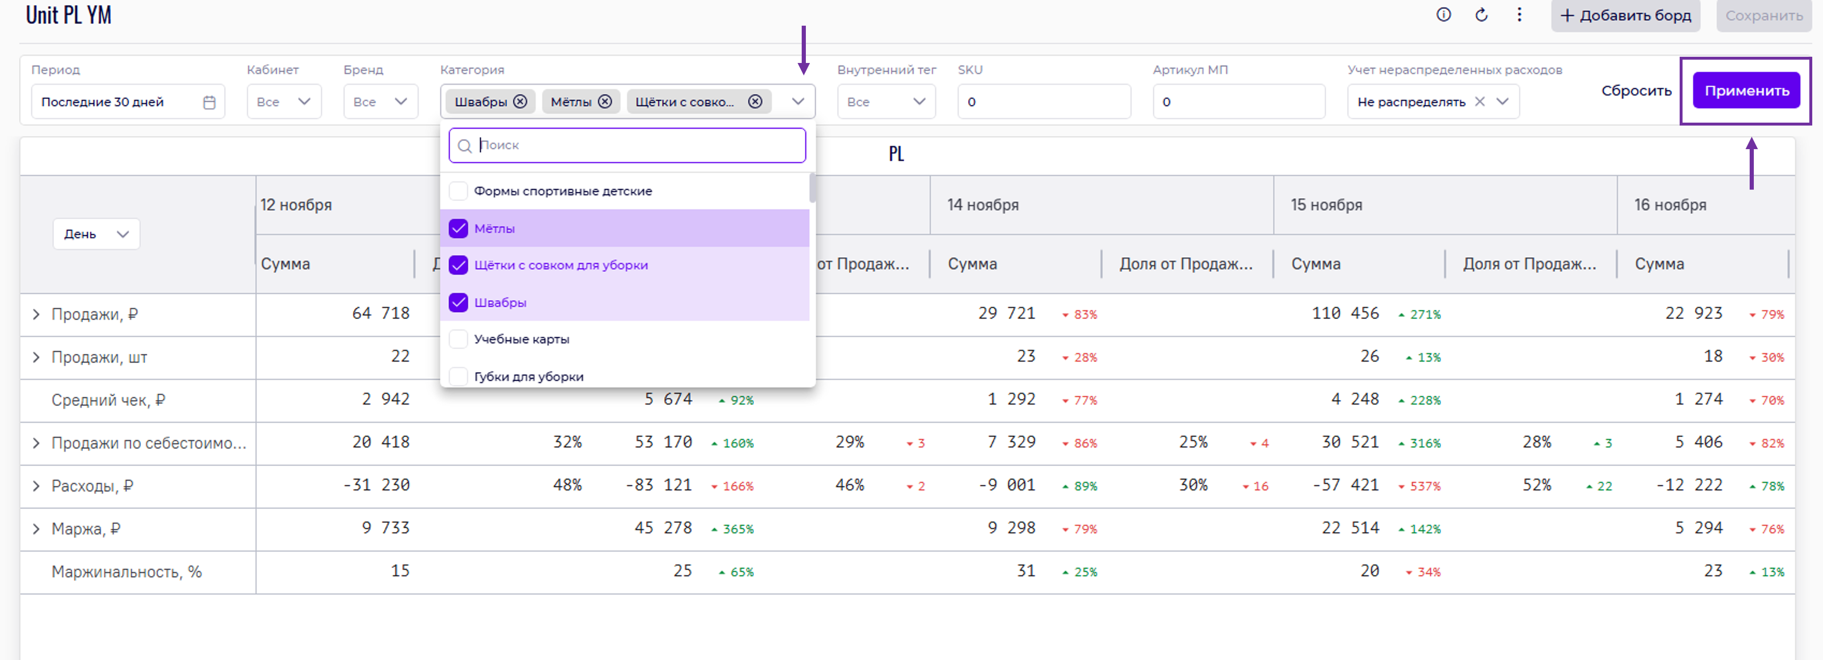1823x660 pixels.
Task: Check the Учебные карты option
Action: coord(459,340)
